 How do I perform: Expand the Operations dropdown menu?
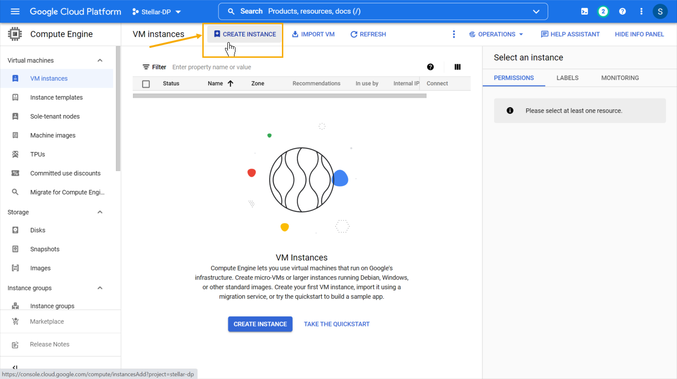pyautogui.click(x=496, y=34)
